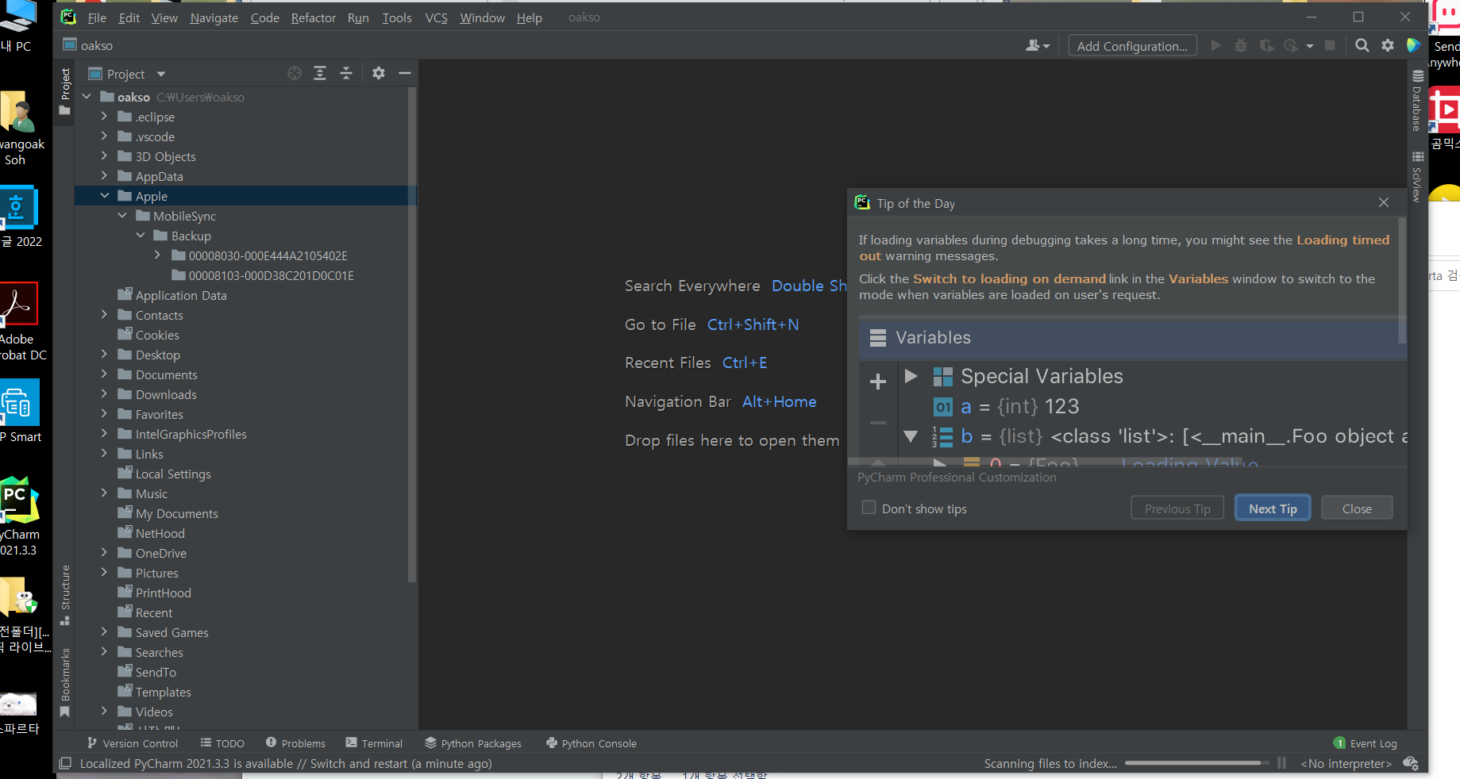
Task: Collapse the oakso root folder
Action: tap(87, 97)
